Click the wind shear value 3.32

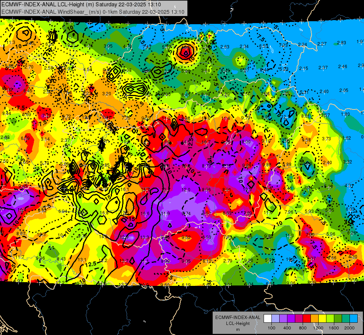pyautogui.click(x=348, y=162)
